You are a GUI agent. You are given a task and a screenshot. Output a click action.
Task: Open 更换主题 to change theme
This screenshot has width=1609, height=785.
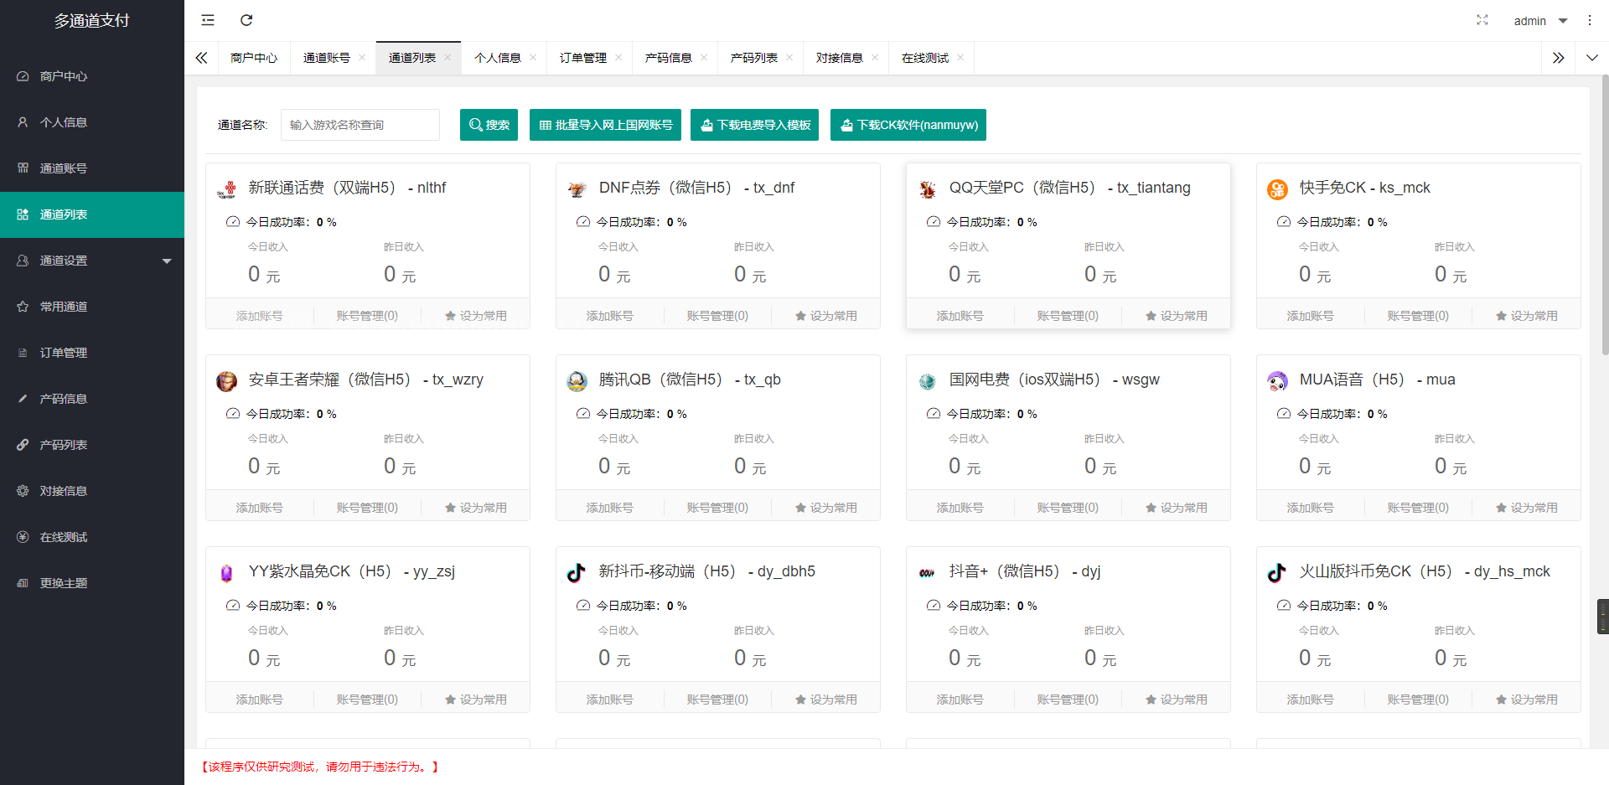click(x=63, y=582)
